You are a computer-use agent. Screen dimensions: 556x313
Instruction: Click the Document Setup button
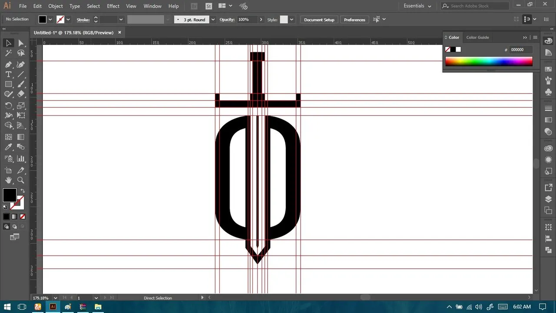coord(319,20)
